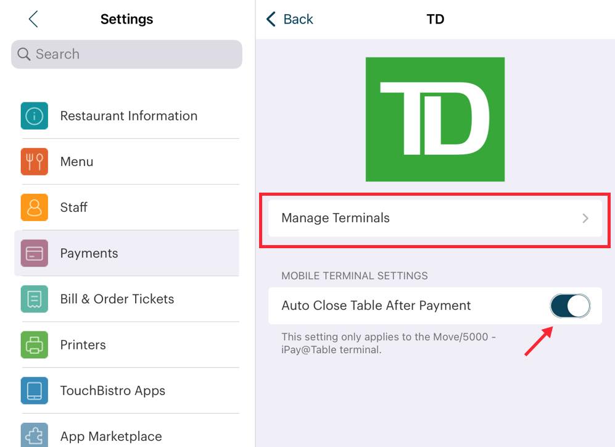Select the Printers settings icon
This screenshot has height=447, width=615.
(35, 345)
